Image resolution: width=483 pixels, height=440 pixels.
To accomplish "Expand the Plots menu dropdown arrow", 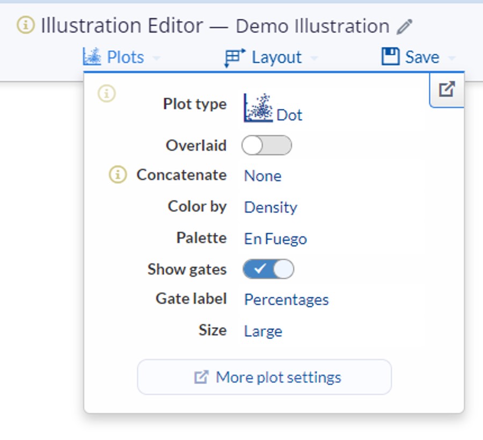I will pyautogui.click(x=156, y=57).
